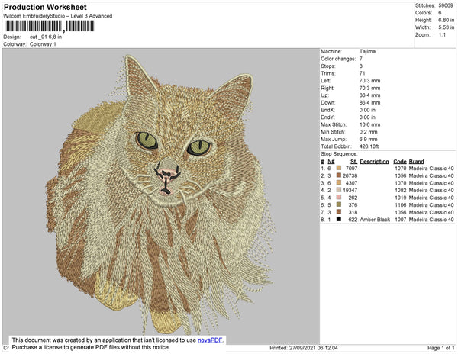Click the 'Code' column header

pyautogui.click(x=400, y=162)
